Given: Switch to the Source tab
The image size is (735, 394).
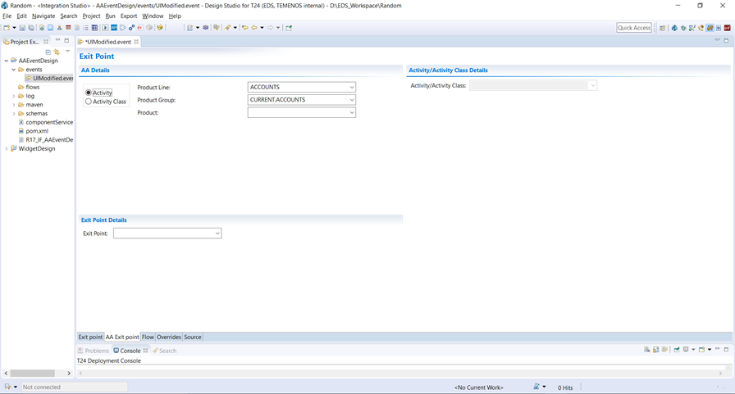Looking at the screenshot, I should pyautogui.click(x=192, y=337).
